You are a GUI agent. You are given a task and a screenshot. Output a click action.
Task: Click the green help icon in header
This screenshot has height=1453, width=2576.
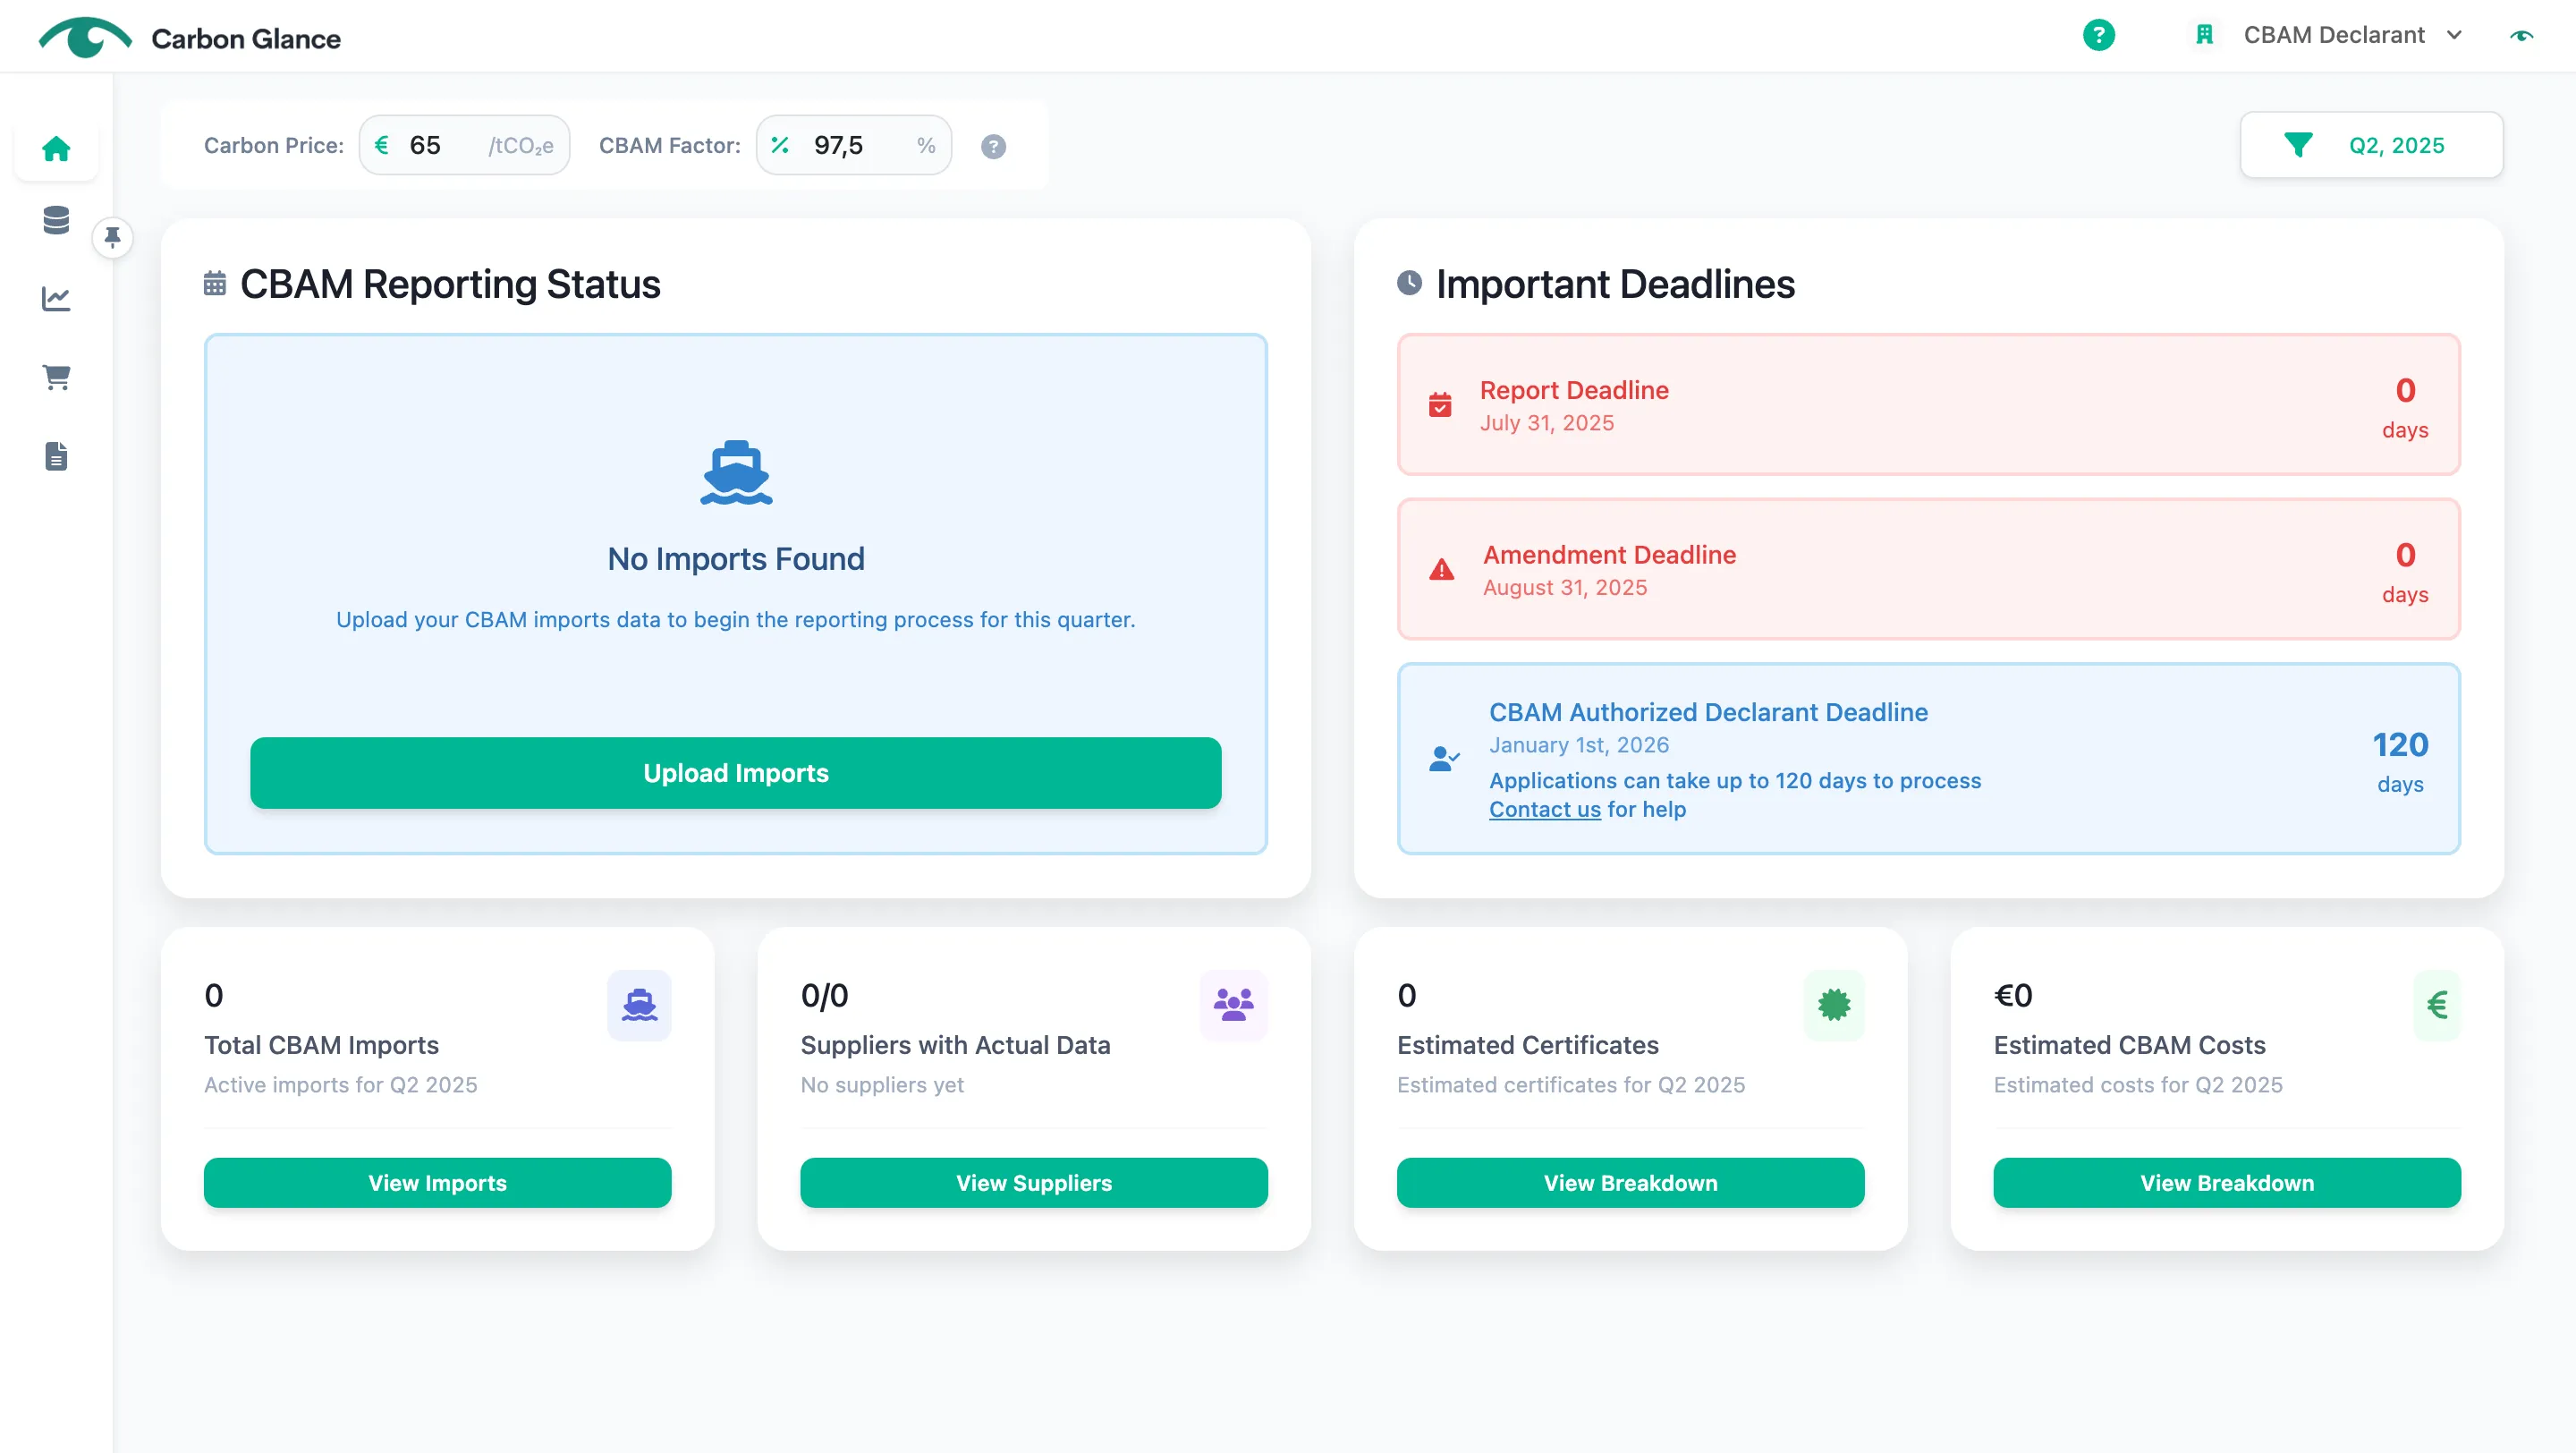(x=2098, y=36)
